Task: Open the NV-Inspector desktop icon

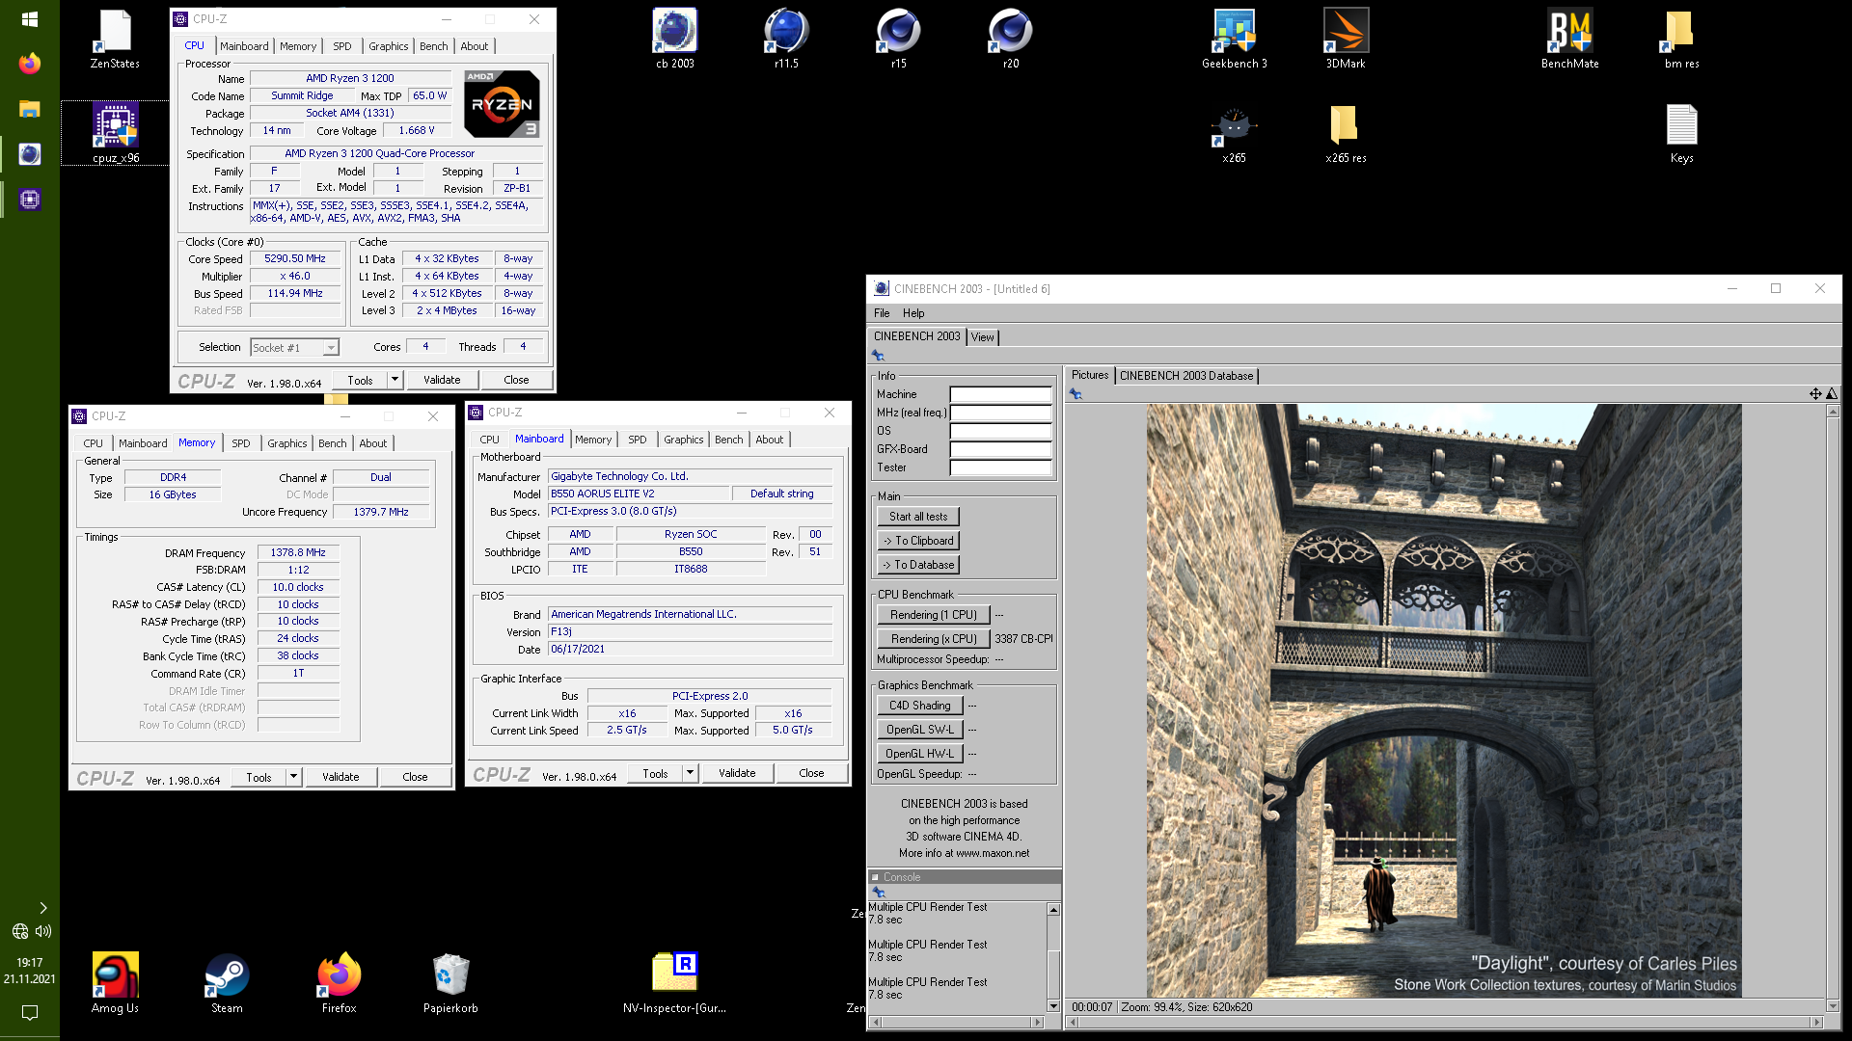Action: [x=674, y=983]
